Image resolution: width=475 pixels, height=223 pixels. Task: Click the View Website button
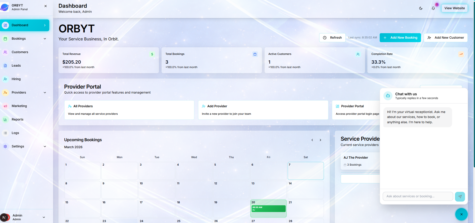454,8
